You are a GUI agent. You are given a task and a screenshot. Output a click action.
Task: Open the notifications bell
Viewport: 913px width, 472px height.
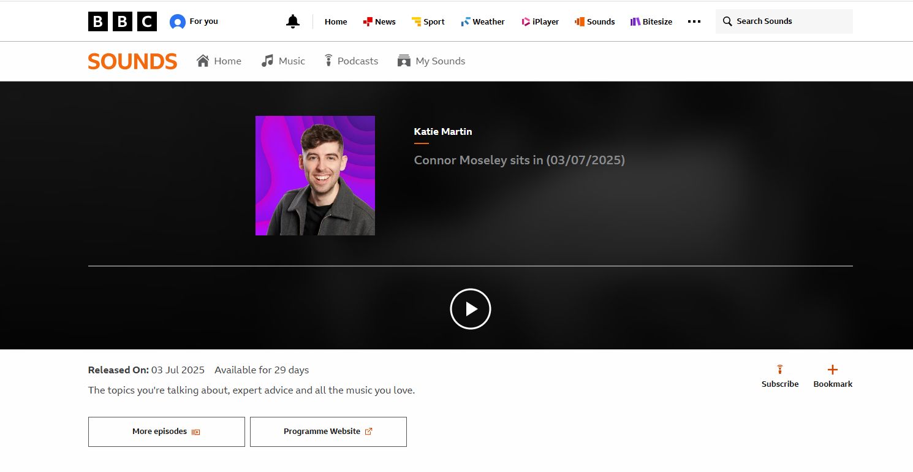293,21
